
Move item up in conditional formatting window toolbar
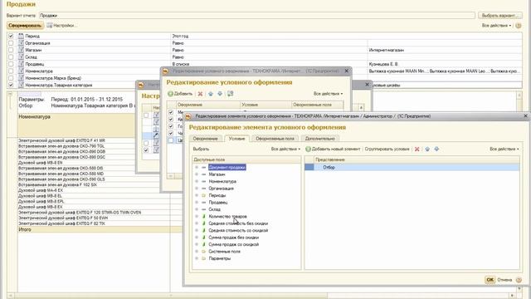[x=211, y=94]
